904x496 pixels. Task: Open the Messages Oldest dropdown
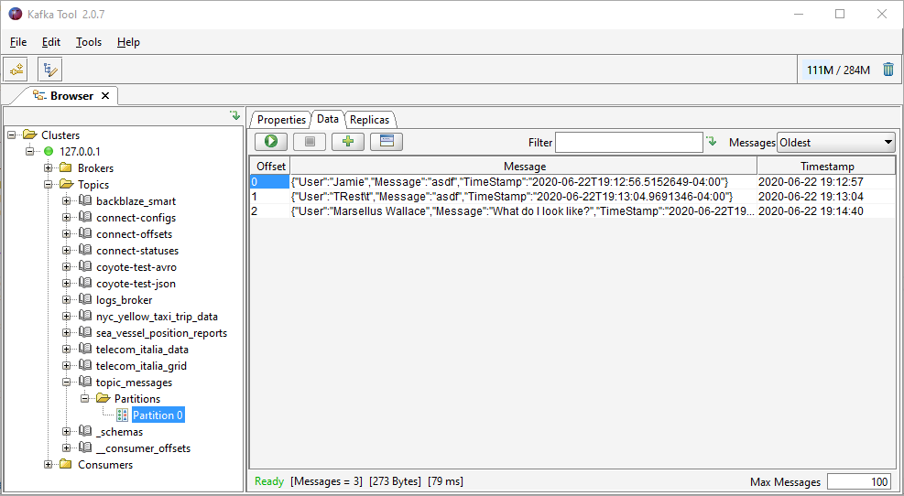tap(836, 142)
